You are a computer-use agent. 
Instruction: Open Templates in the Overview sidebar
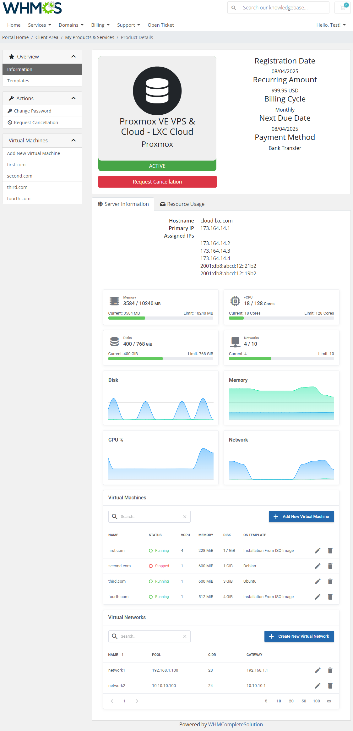[x=18, y=81]
